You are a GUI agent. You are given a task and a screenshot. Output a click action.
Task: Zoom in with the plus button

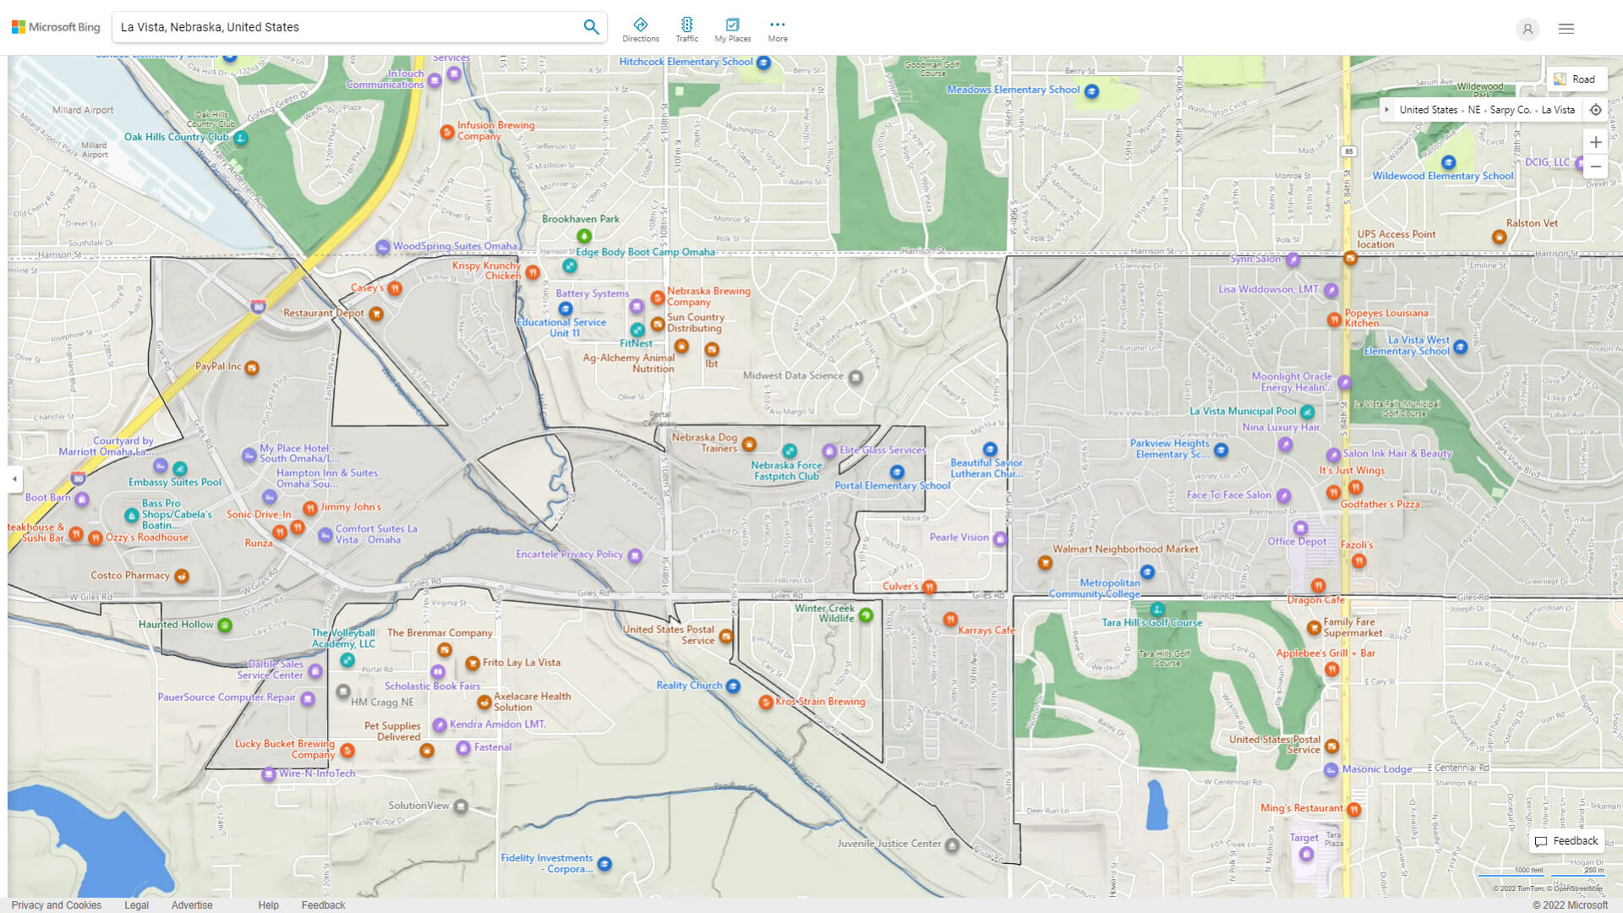1596,142
